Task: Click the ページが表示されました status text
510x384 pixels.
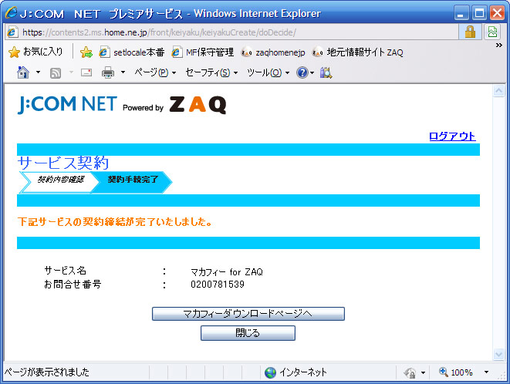Action: 46,372
